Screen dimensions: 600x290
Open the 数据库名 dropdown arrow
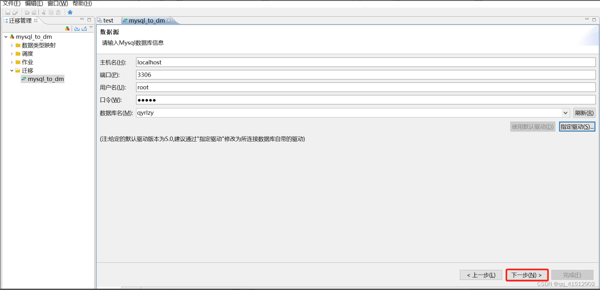coord(565,113)
